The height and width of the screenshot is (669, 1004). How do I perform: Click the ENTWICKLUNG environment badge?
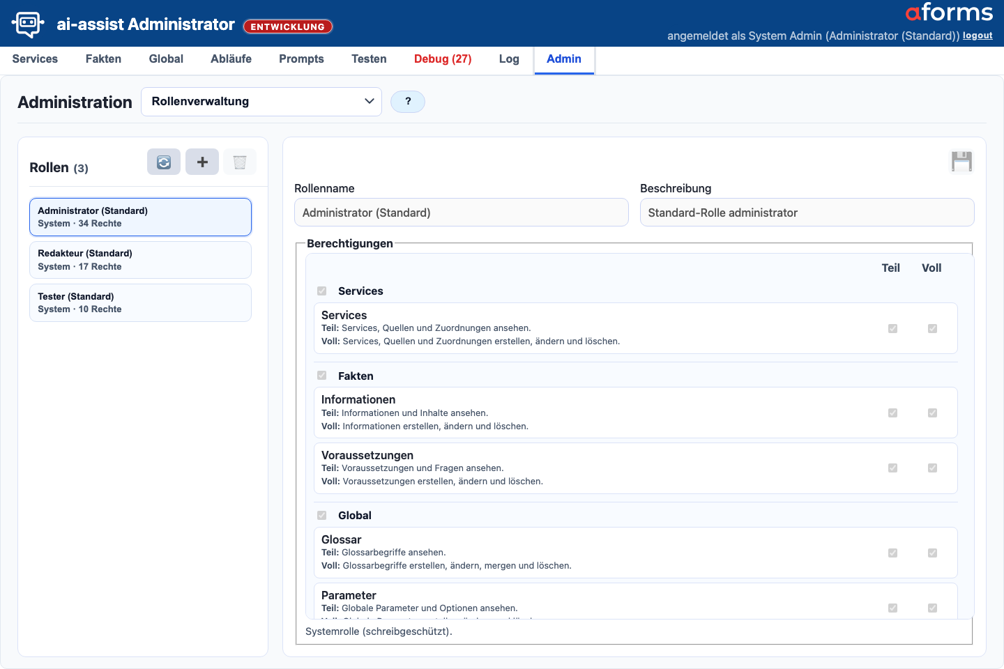[288, 26]
